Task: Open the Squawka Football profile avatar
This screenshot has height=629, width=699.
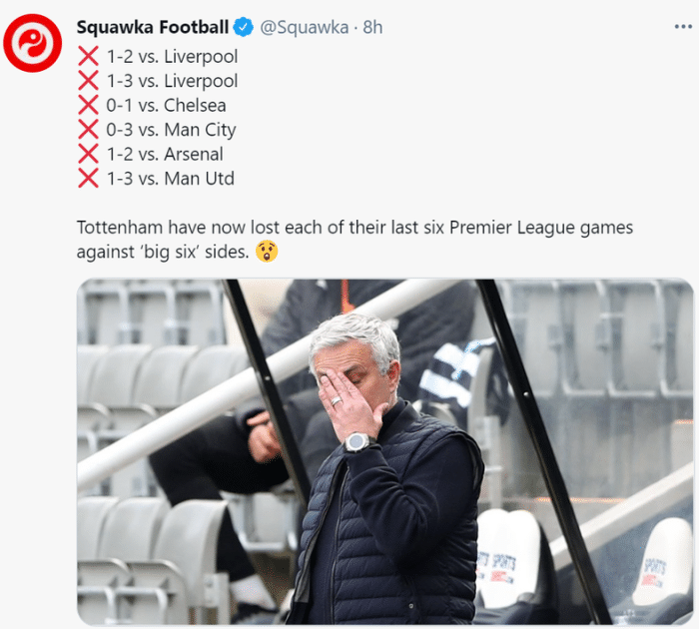Action: coord(33,44)
